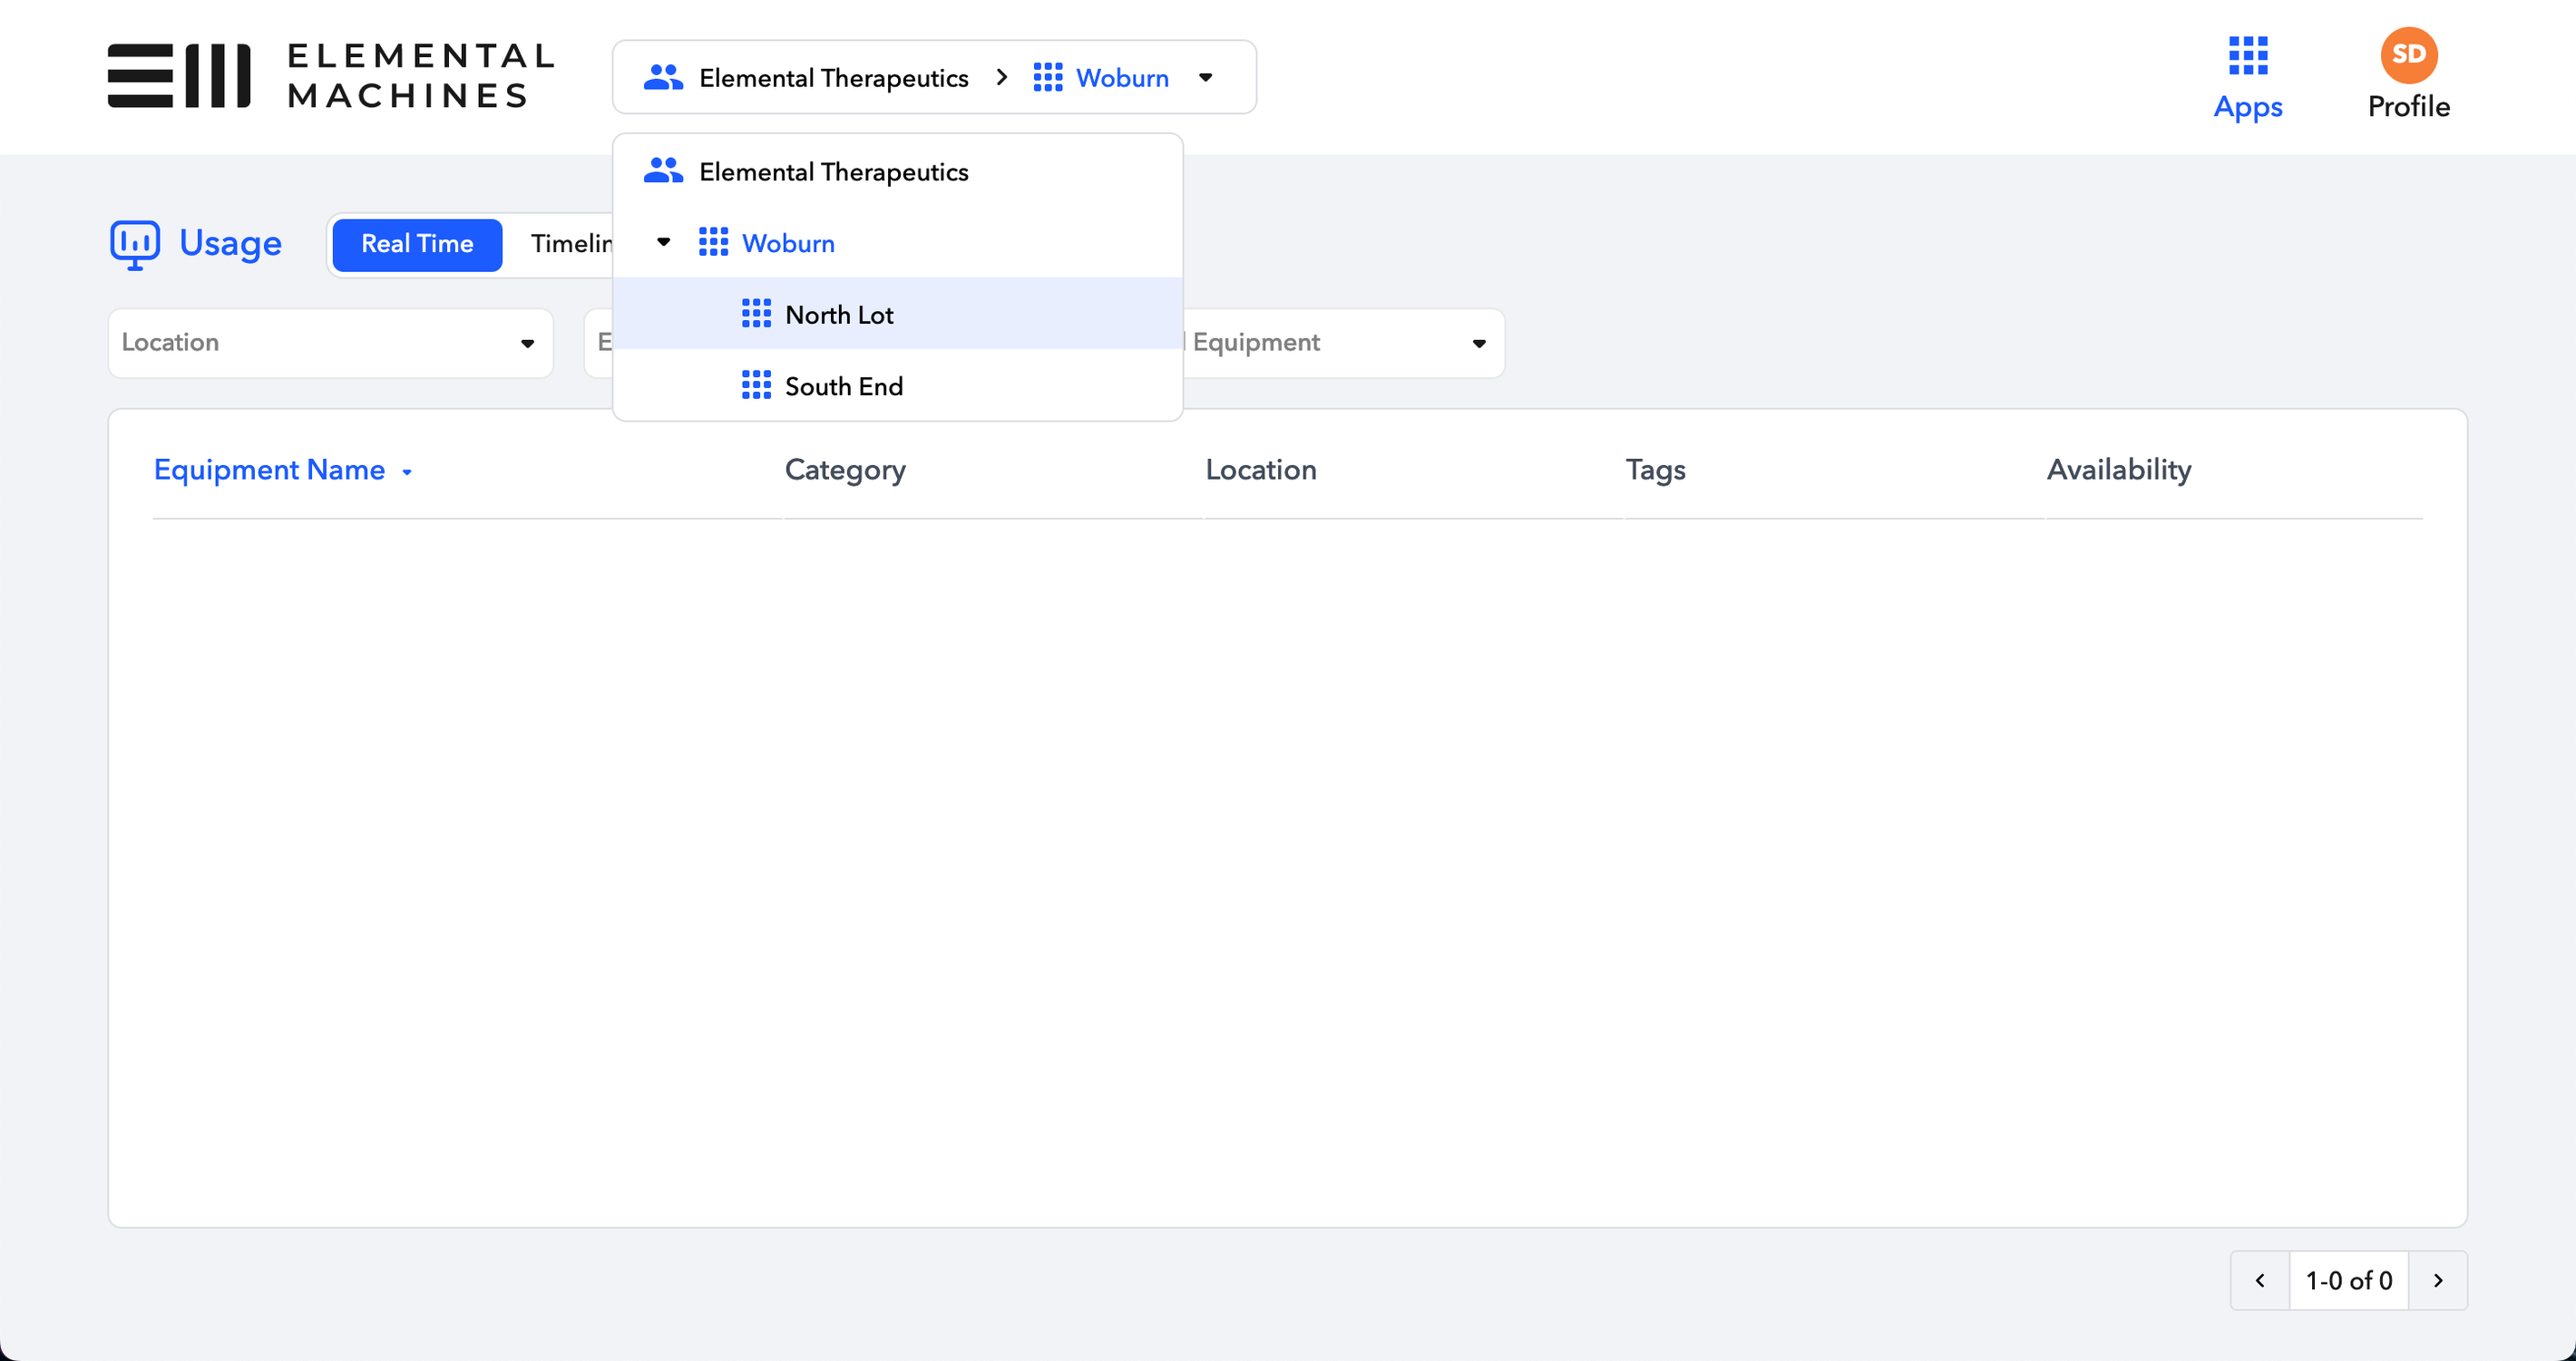Switch to the Real Time tab

[x=417, y=244]
